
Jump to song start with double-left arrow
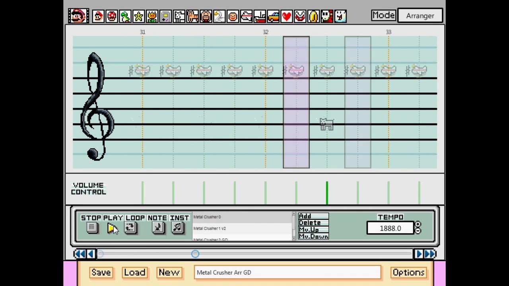coord(80,254)
